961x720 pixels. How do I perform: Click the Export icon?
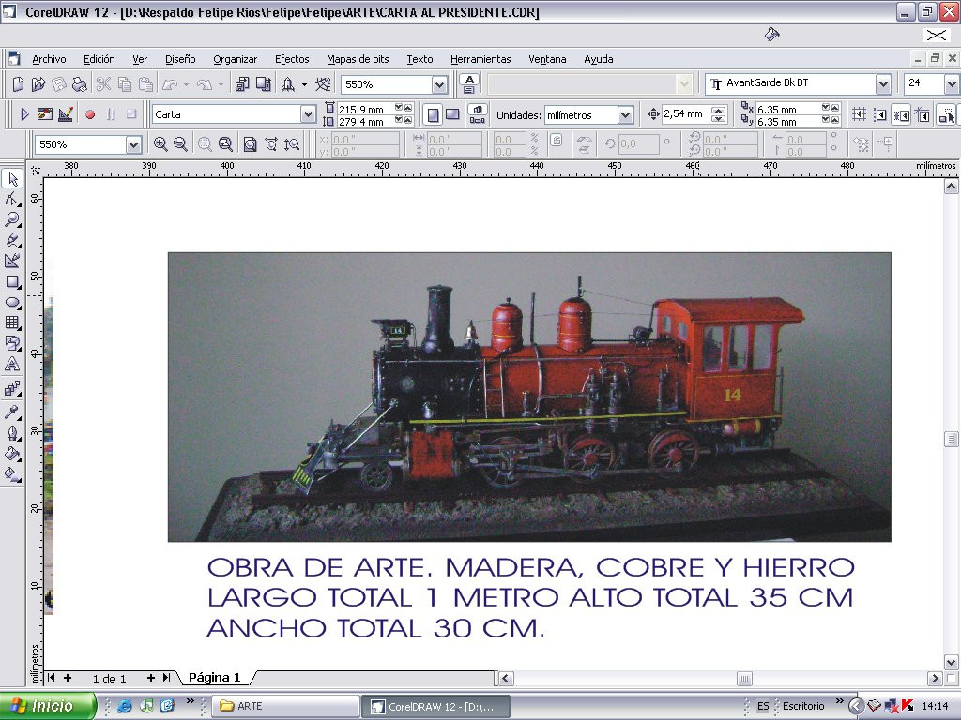click(264, 83)
